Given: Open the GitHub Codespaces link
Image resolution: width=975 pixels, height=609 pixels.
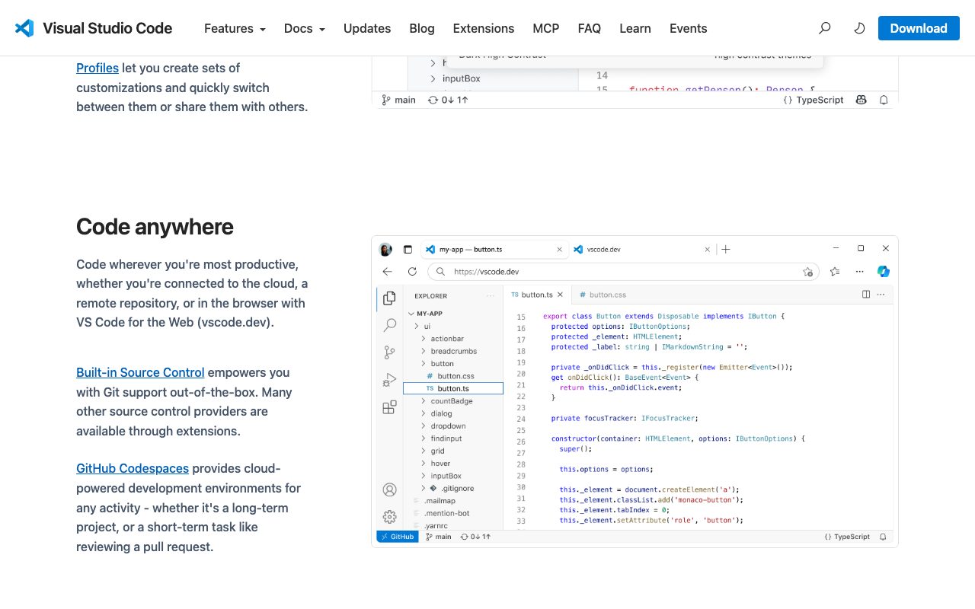Looking at the screenshot, I should pyautogui.click(x=133, y=468).
